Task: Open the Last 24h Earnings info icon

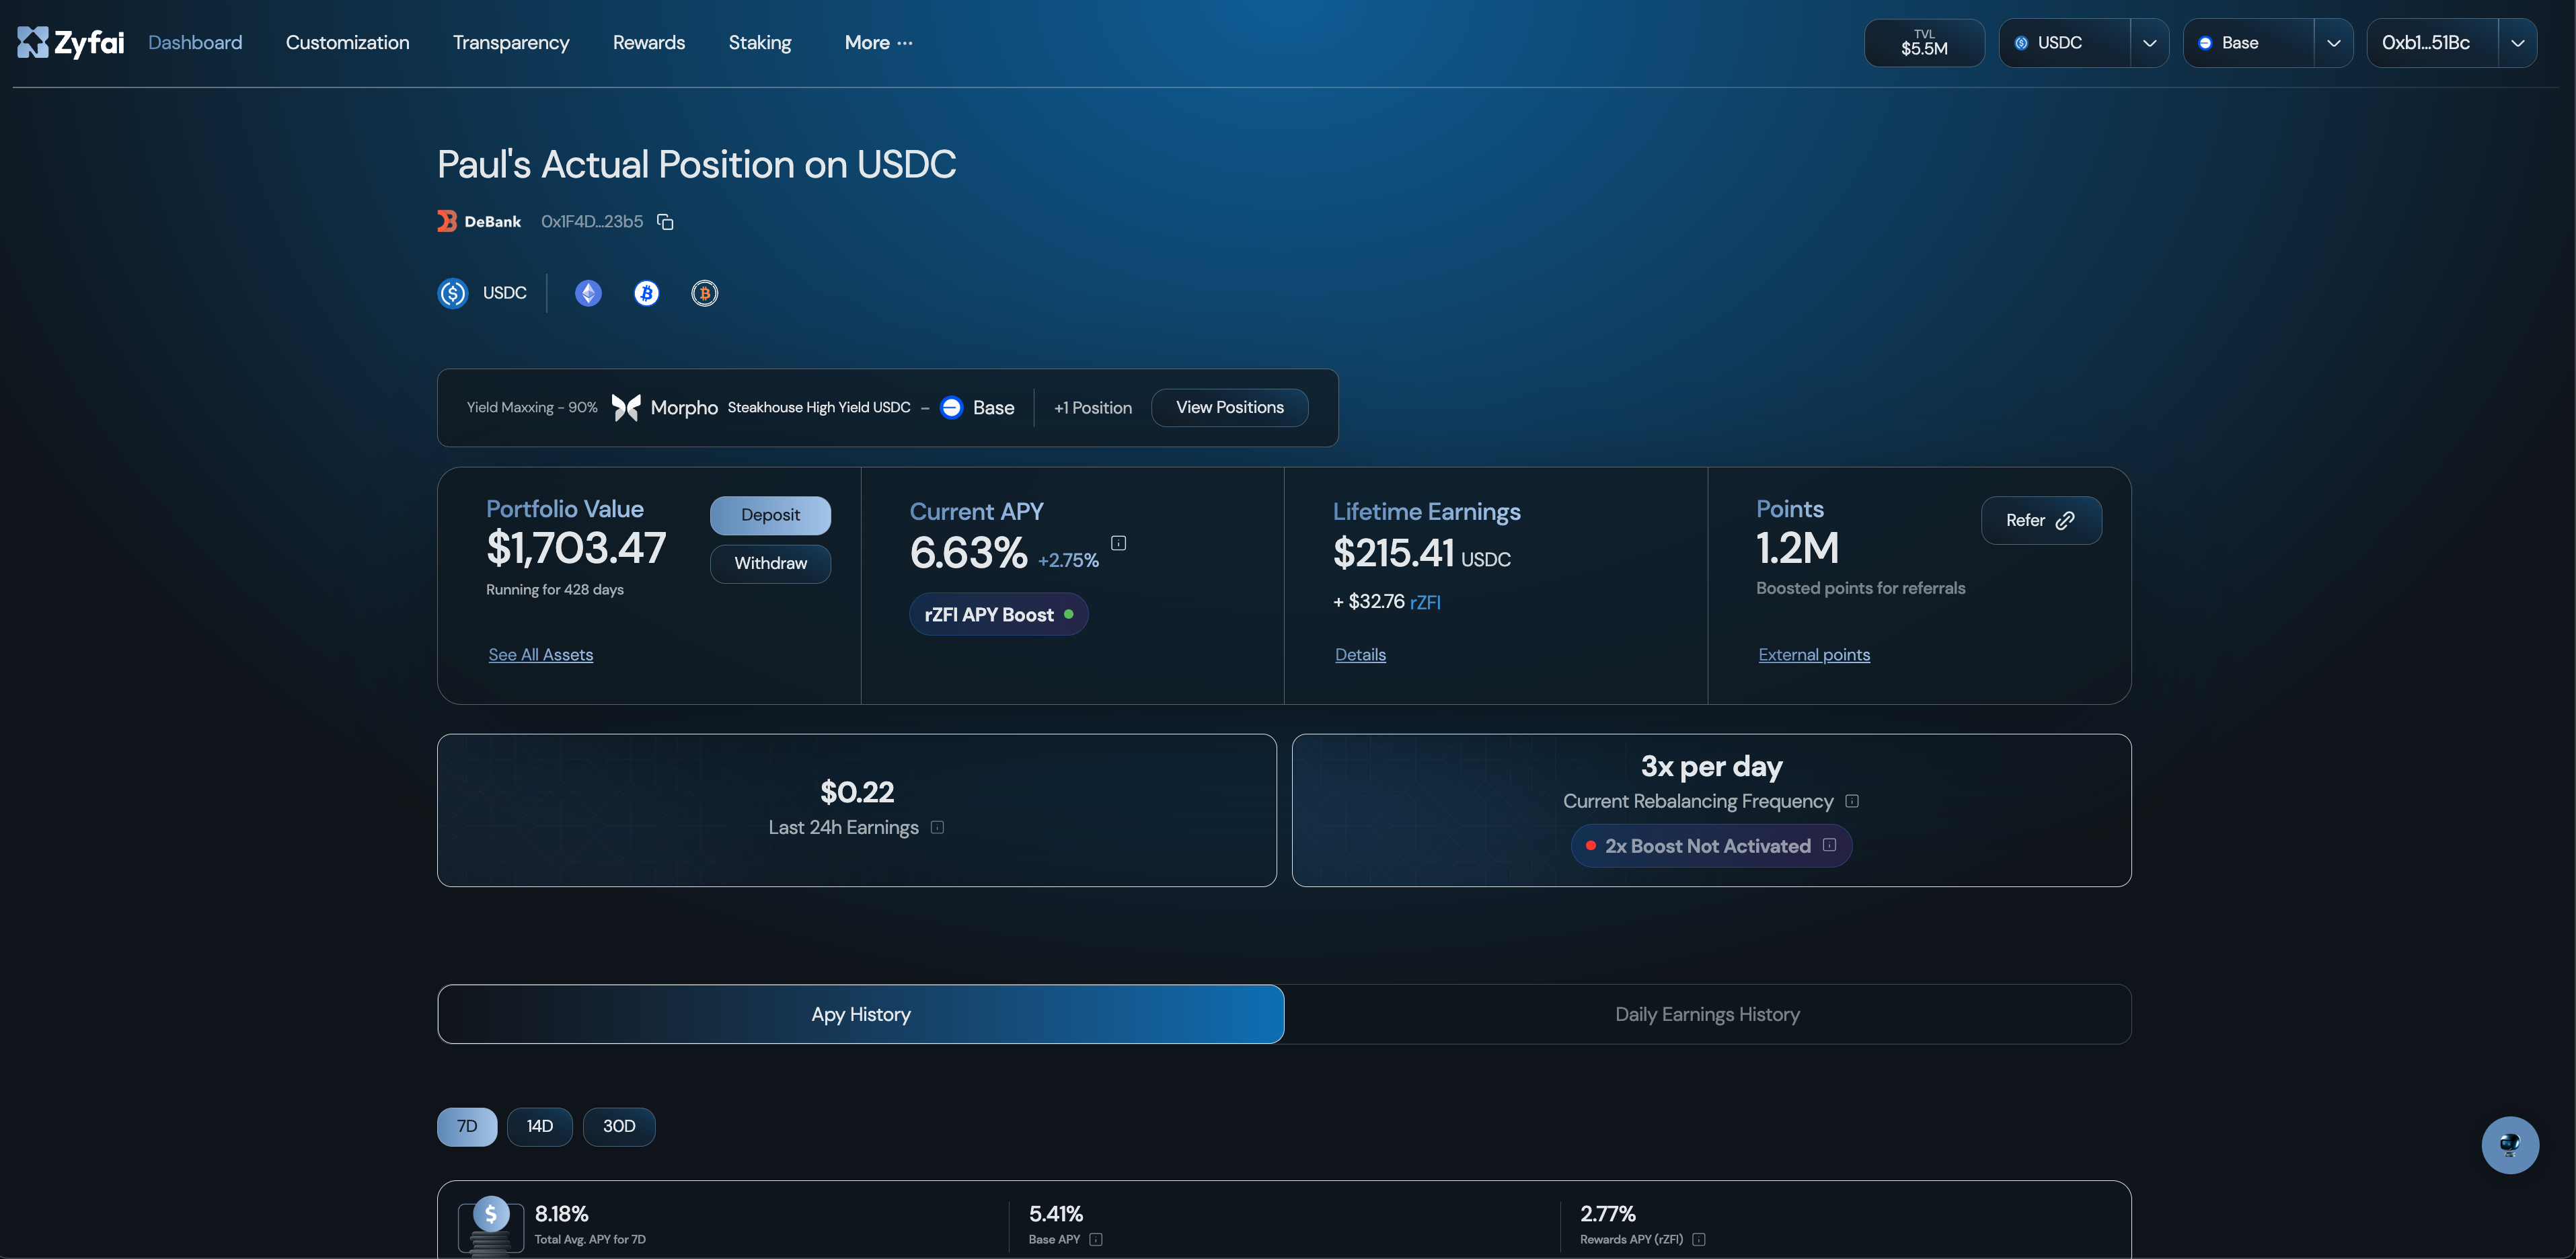Action: click(937, 827)
